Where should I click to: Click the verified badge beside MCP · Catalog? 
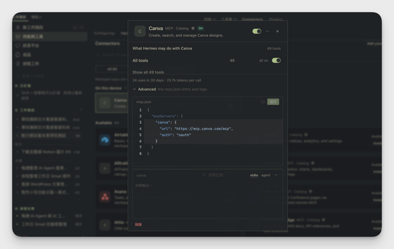pos(193,28)
